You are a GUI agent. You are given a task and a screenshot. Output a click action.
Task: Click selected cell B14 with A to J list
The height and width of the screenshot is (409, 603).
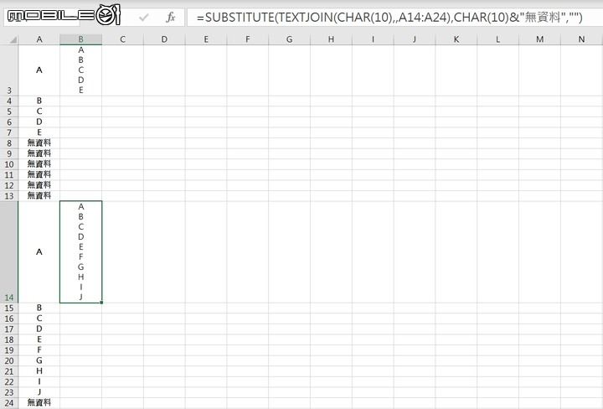coord(80,252)
